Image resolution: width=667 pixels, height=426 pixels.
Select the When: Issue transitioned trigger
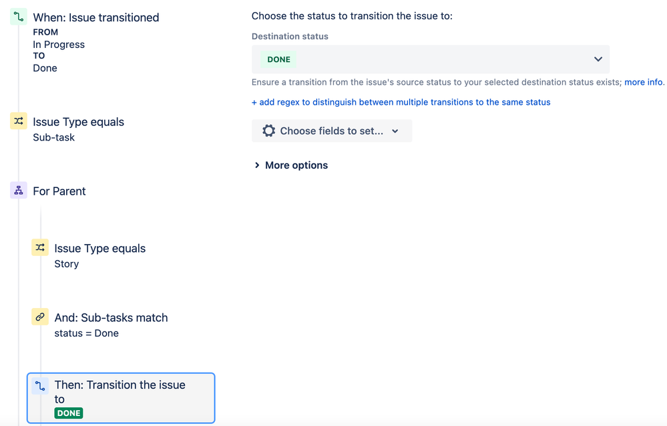tap(95, 18)
